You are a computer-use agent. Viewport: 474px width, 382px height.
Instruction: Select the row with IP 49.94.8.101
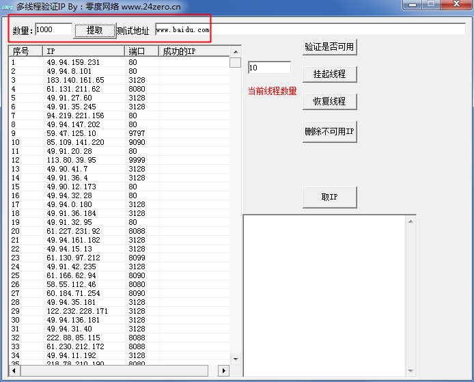(119, 71)
